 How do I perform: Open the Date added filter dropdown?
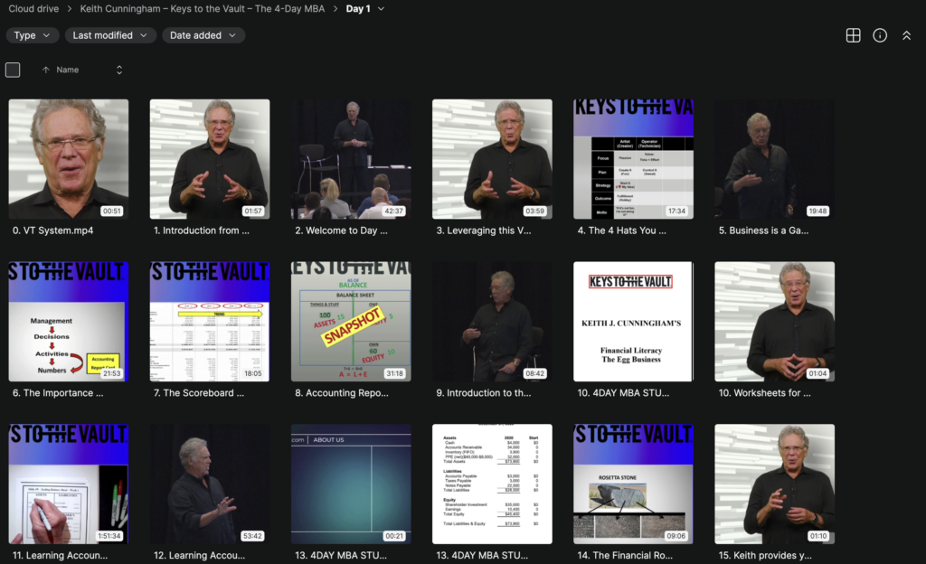(203, 35)
